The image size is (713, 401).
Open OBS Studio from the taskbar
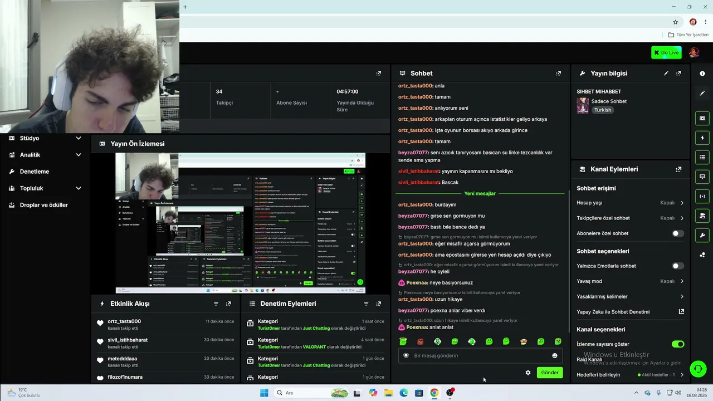click(450, 393)
